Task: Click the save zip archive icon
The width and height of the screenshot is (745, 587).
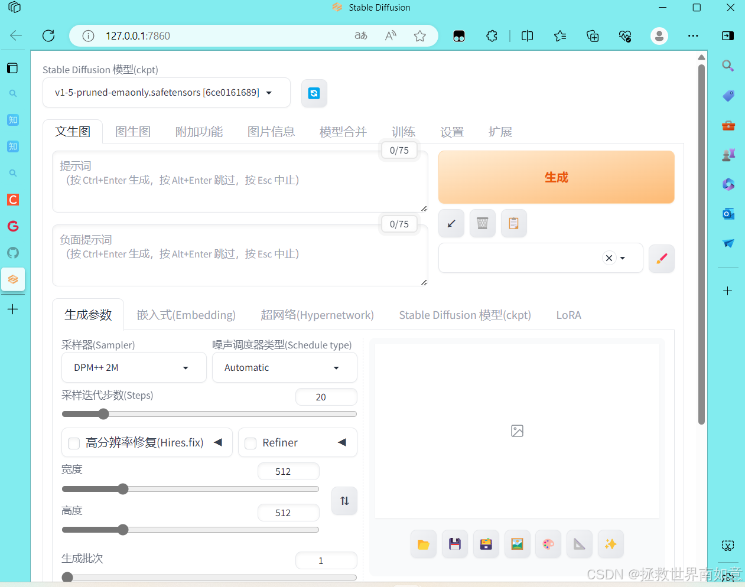Action: [486, 544]
